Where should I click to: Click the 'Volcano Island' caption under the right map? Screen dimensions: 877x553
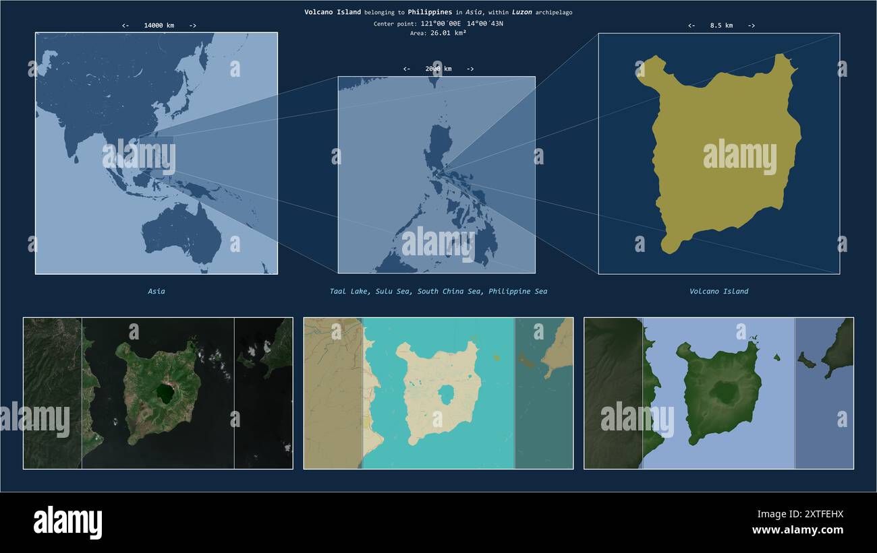pyautogui.click(x=719, y=292)
